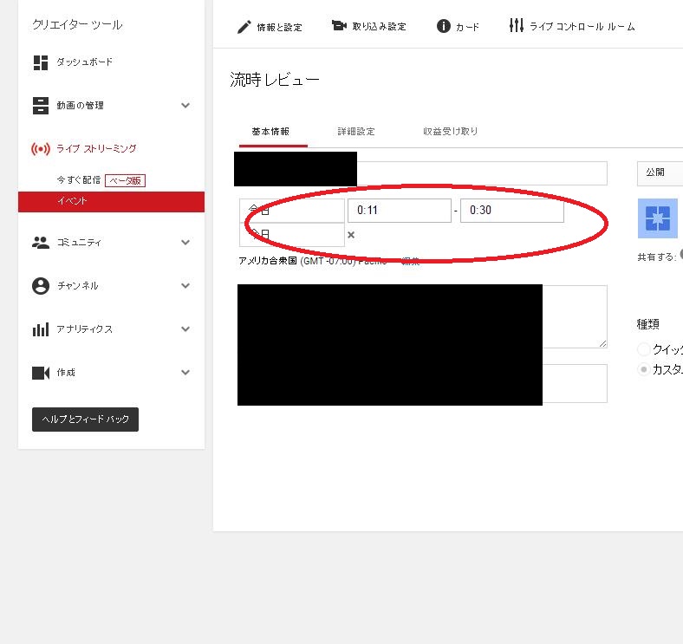Viewport: 683px width, 644px height.
Task: Switch to the 詳細設定 tab
Action: click(x=356, y=132)
